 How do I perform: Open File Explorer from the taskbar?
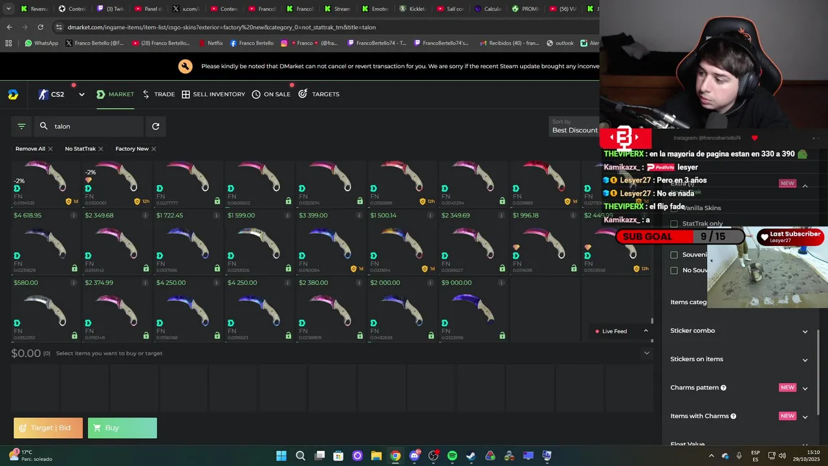pos(376,456)
